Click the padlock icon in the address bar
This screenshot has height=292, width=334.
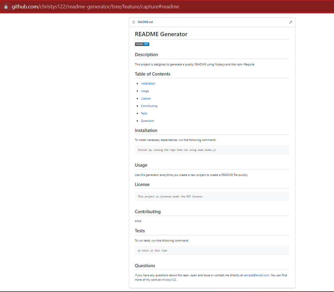[x=6, y=6]
